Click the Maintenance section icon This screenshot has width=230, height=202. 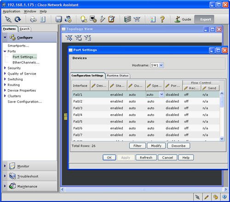point(12,186)
